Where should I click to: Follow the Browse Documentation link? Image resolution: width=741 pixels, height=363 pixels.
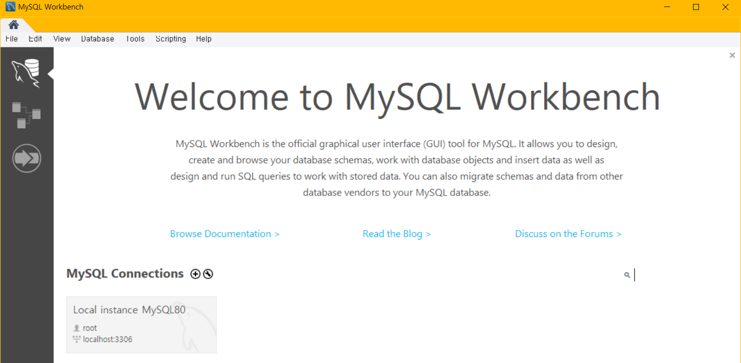[225, 233]
